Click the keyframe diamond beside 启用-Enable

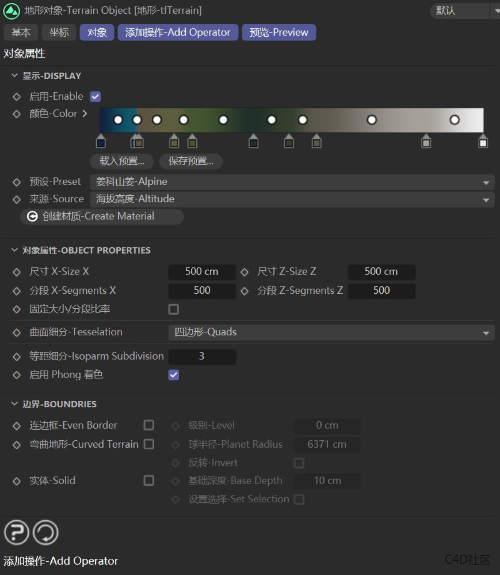(x=17, y=96)
